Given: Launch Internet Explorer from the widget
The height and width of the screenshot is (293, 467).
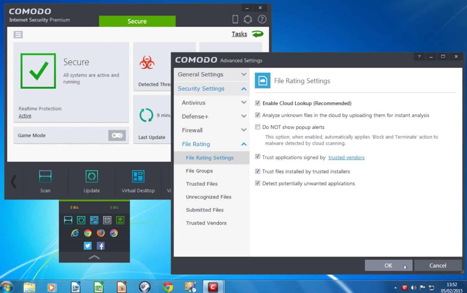Looking at the screenshot, I should [x=75, y=233].
